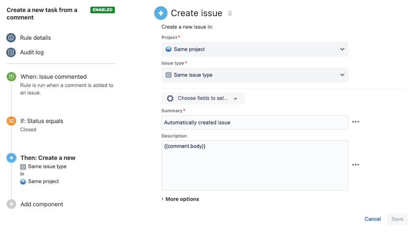Click the Save button
Screen dimensions: 415x232
[x=397, y=219]
